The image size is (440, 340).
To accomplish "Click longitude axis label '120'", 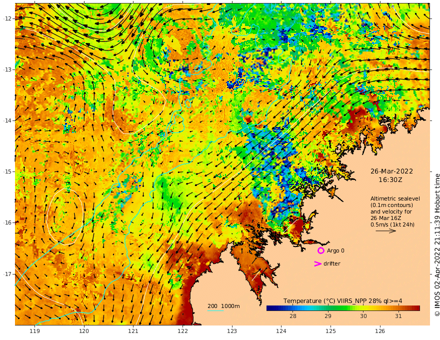I will tap(84, 331).
